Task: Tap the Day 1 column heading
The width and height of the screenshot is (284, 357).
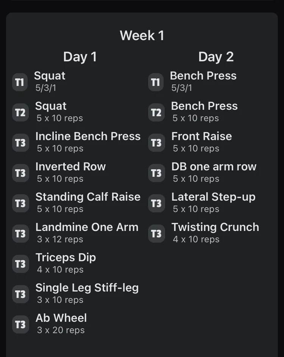Action: 80,57
